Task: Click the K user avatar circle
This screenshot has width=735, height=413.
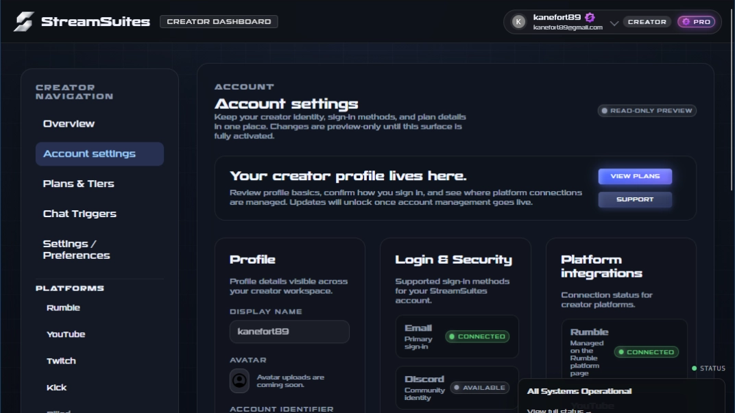Action: (519, 22)
